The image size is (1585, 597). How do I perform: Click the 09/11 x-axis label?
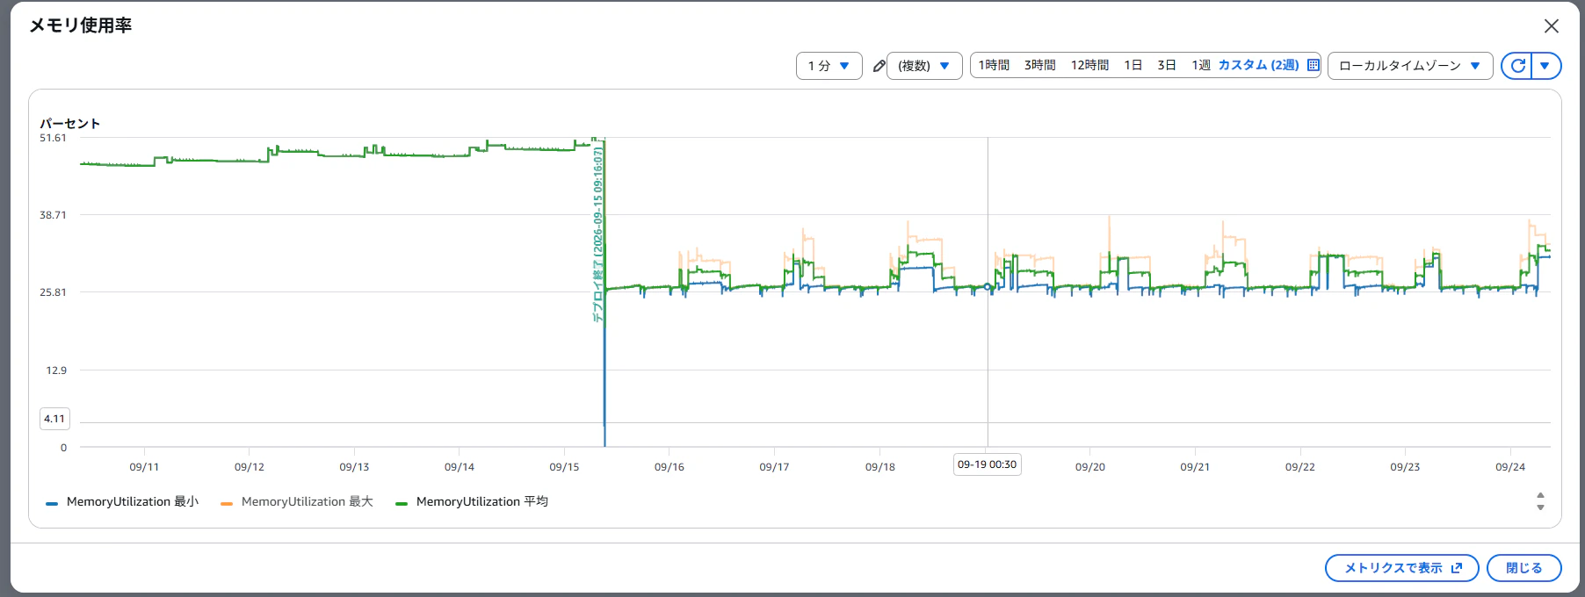pos(144,467)
